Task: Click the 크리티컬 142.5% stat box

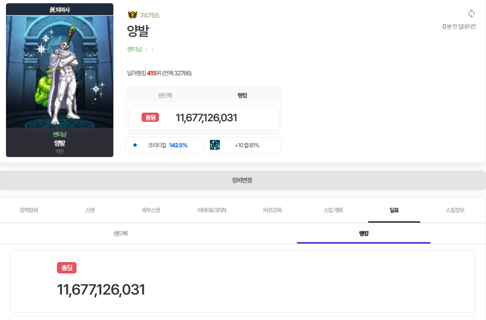Action: pos(164,145)
